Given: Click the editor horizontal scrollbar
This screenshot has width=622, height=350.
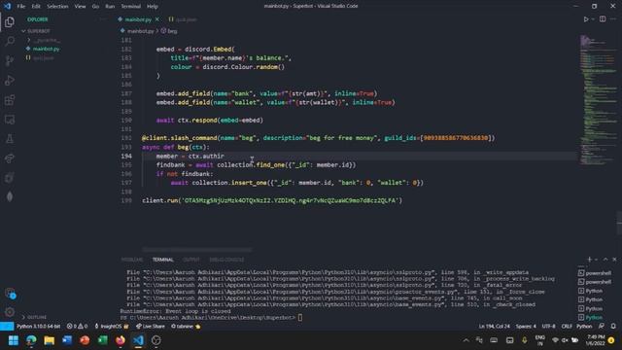Looking at the screenshot, I should (197, 250).
